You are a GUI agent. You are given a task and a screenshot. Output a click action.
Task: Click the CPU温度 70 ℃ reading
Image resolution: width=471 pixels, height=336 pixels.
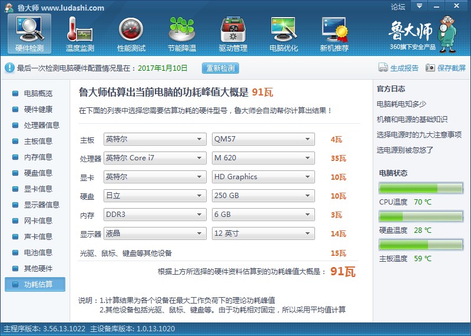[422, 202]
